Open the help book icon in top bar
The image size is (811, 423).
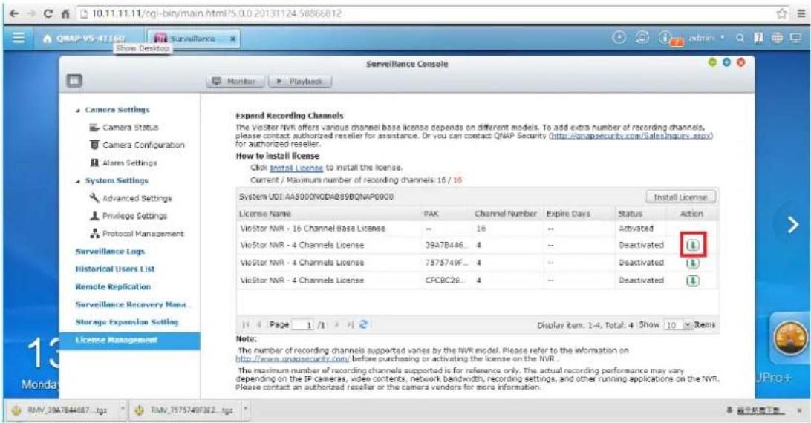(758, 38)
